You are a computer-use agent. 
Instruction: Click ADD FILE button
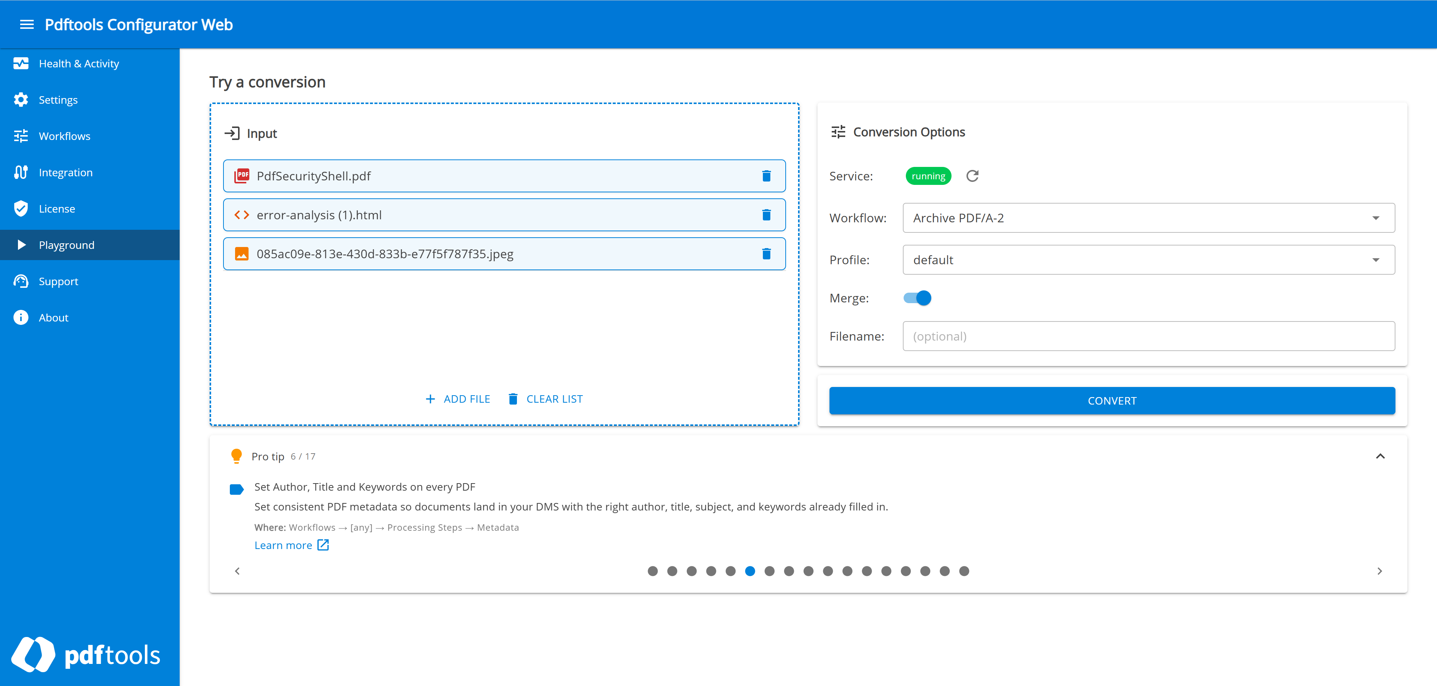457,399
